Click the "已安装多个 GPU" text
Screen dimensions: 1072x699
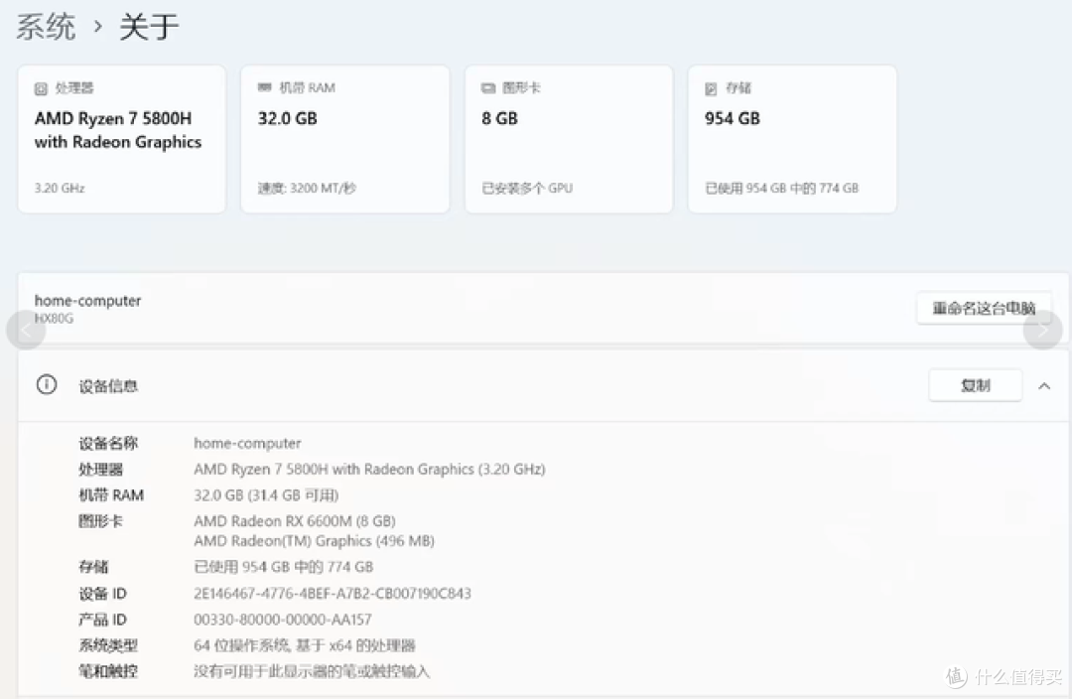click(x=527, y=188)
